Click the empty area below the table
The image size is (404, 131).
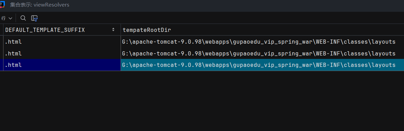click(x=202, y=101)
